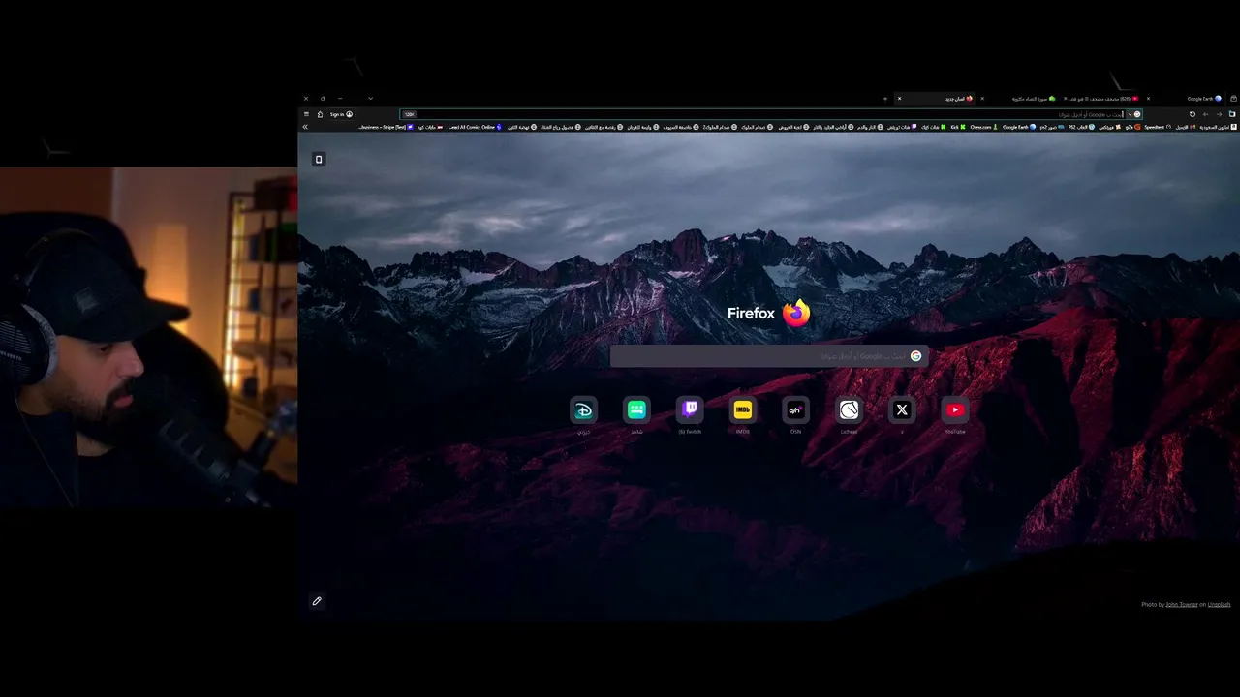Open the IMDb shortcut tile
The width and height of the screenshot is (1240, 697).
[x=743, y=410]
